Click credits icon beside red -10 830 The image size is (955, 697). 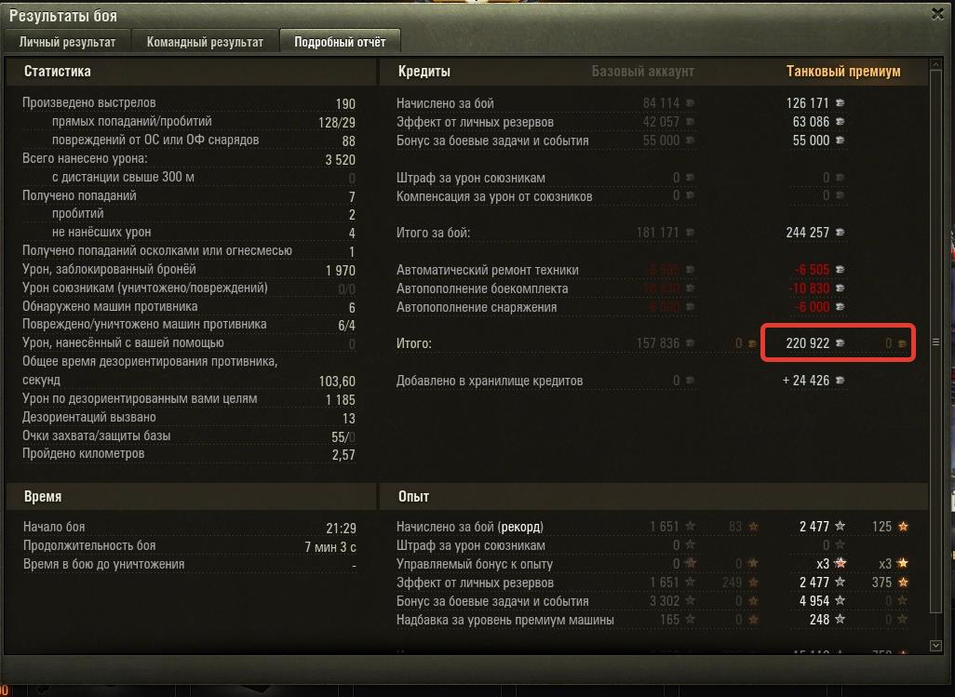[840, 288]
